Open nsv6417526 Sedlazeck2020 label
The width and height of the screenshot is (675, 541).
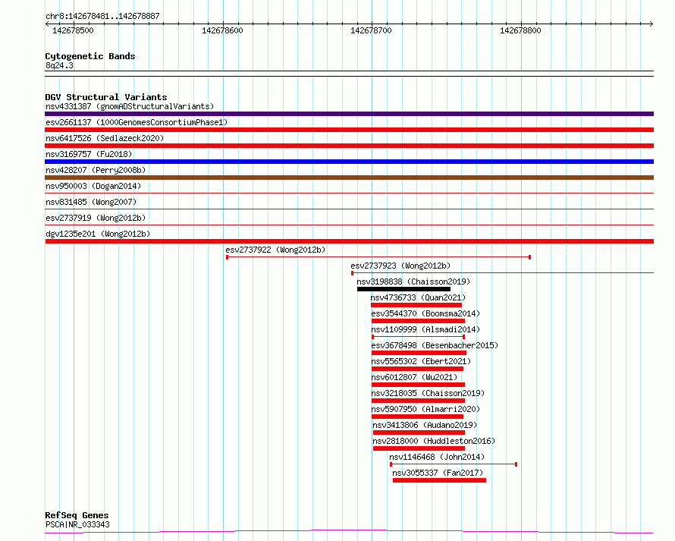click(x=105, y=138)
